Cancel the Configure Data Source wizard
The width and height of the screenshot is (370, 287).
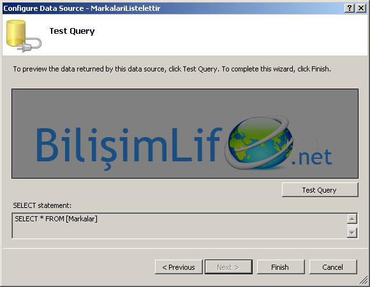click(x=333, y=267)
